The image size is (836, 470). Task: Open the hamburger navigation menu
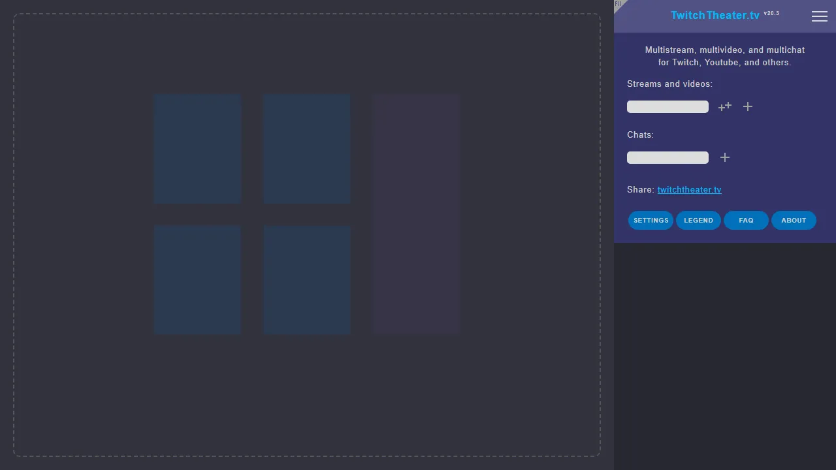[819, 16]
